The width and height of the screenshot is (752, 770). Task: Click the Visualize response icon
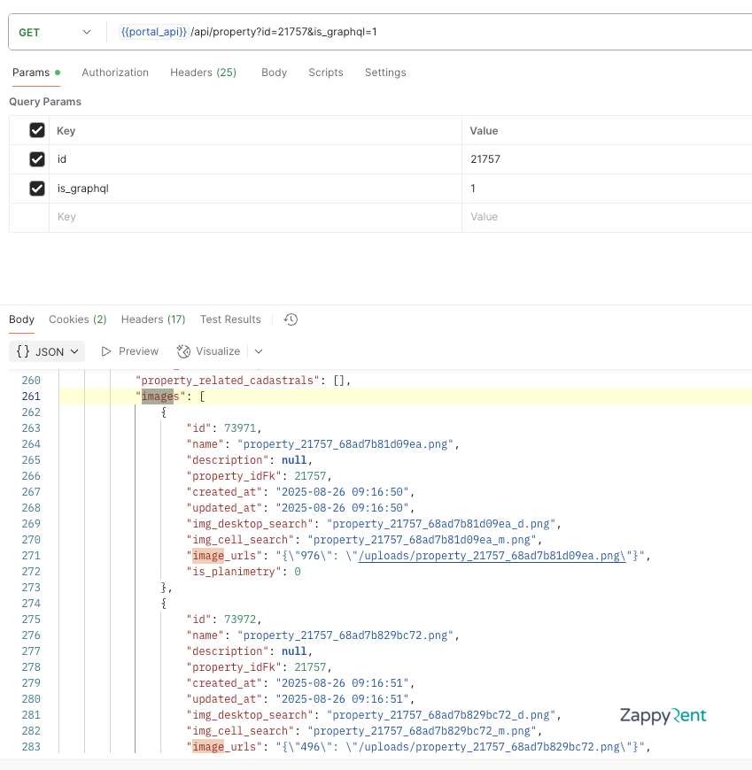[183, 351]
